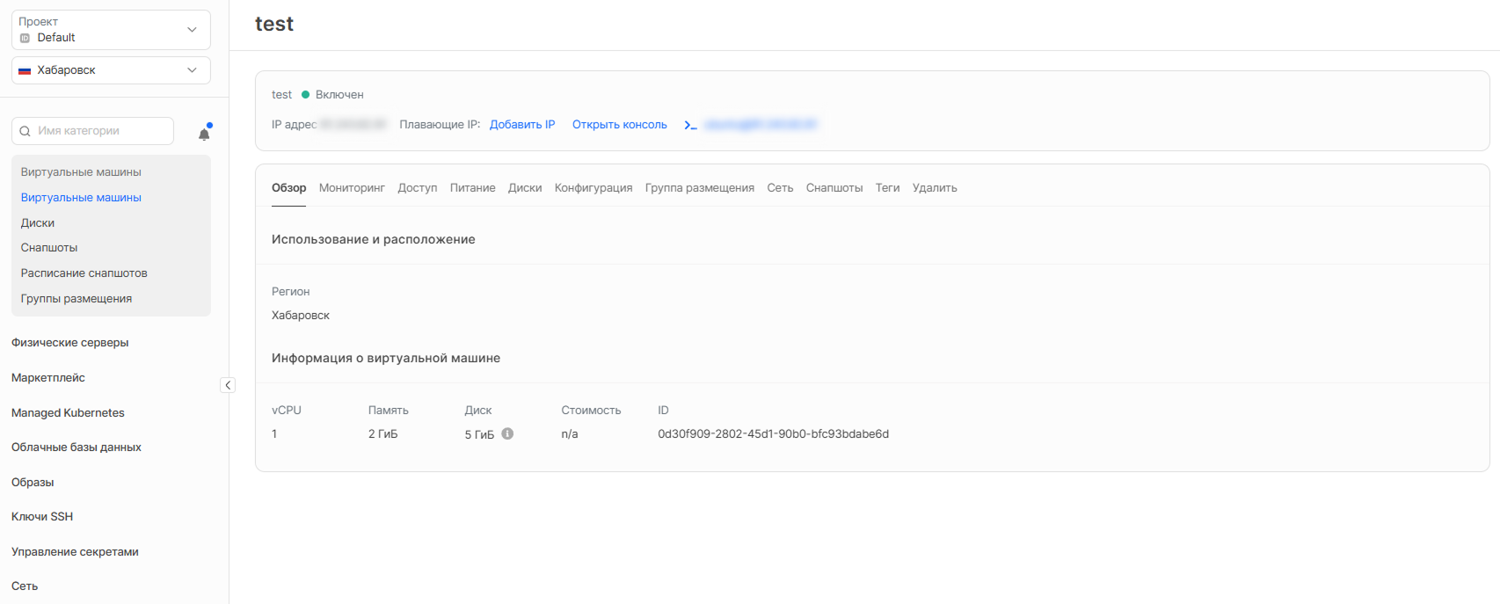Open the Удалить tab
Image resolution: width=1500 pixels, height=604 pixels.
point(935,188)
